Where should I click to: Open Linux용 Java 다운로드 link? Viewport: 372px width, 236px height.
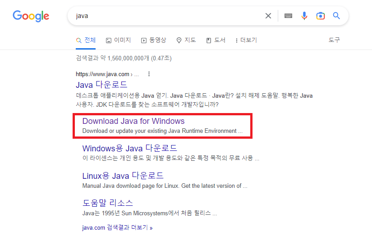pos(123,176)
